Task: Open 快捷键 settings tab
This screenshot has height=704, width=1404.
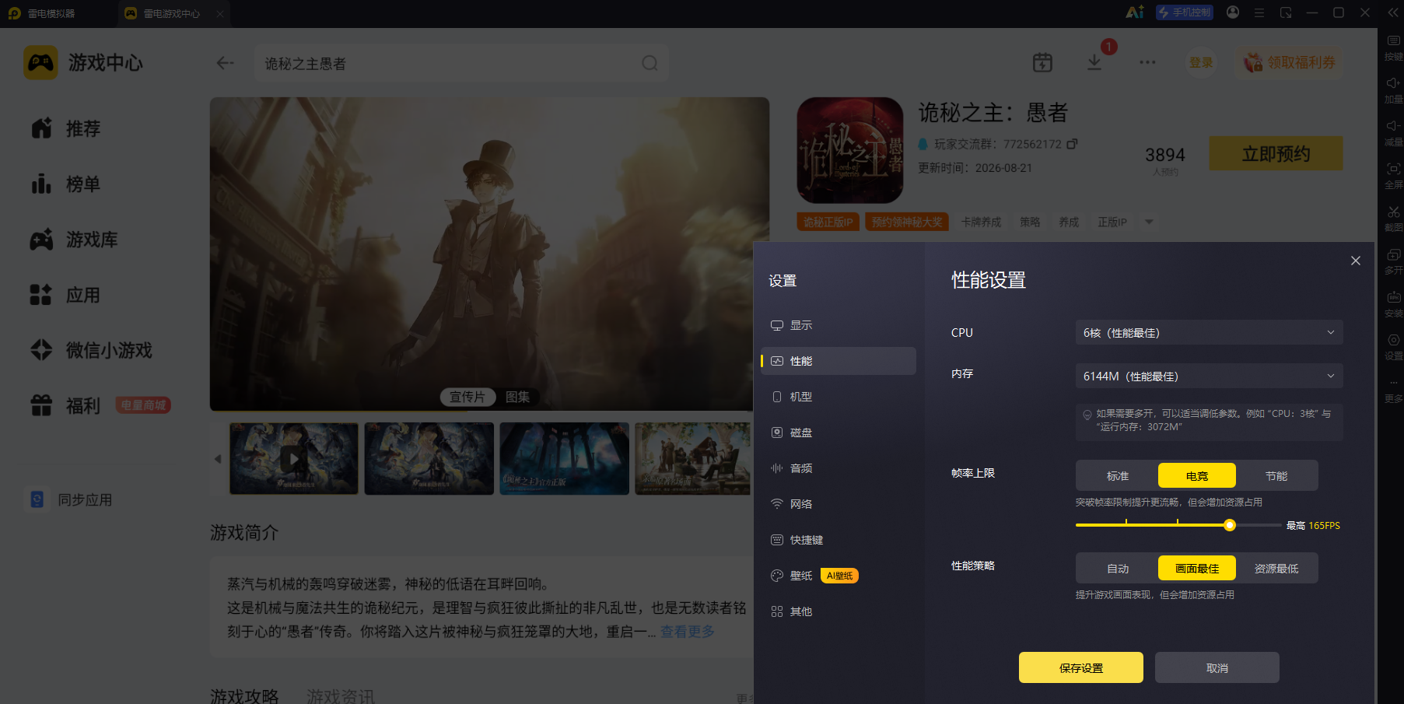Action: tap(839, 540)
